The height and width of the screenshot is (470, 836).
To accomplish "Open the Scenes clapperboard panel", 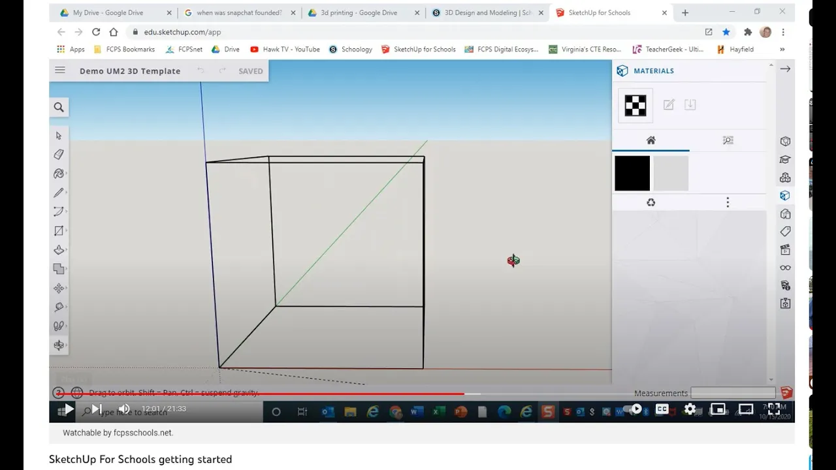I will coord(785,249).
